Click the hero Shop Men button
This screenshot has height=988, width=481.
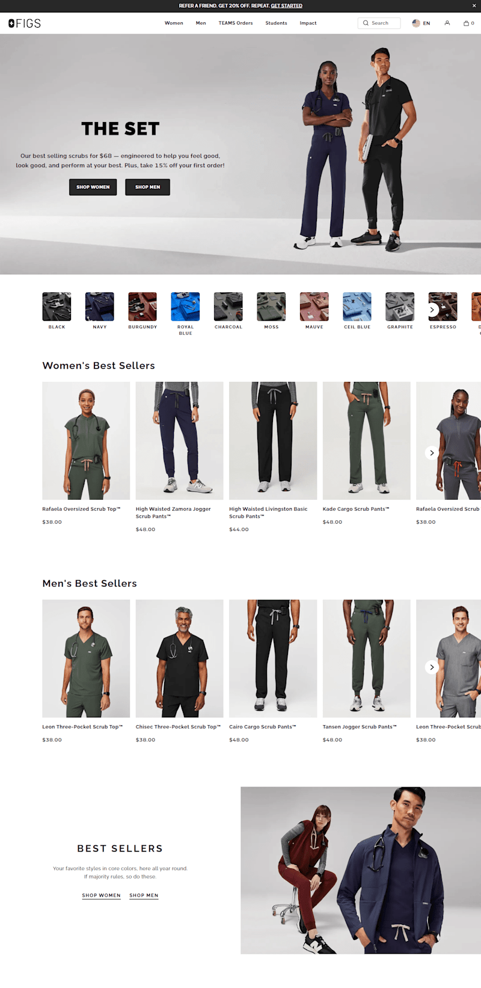click(147, 187)
